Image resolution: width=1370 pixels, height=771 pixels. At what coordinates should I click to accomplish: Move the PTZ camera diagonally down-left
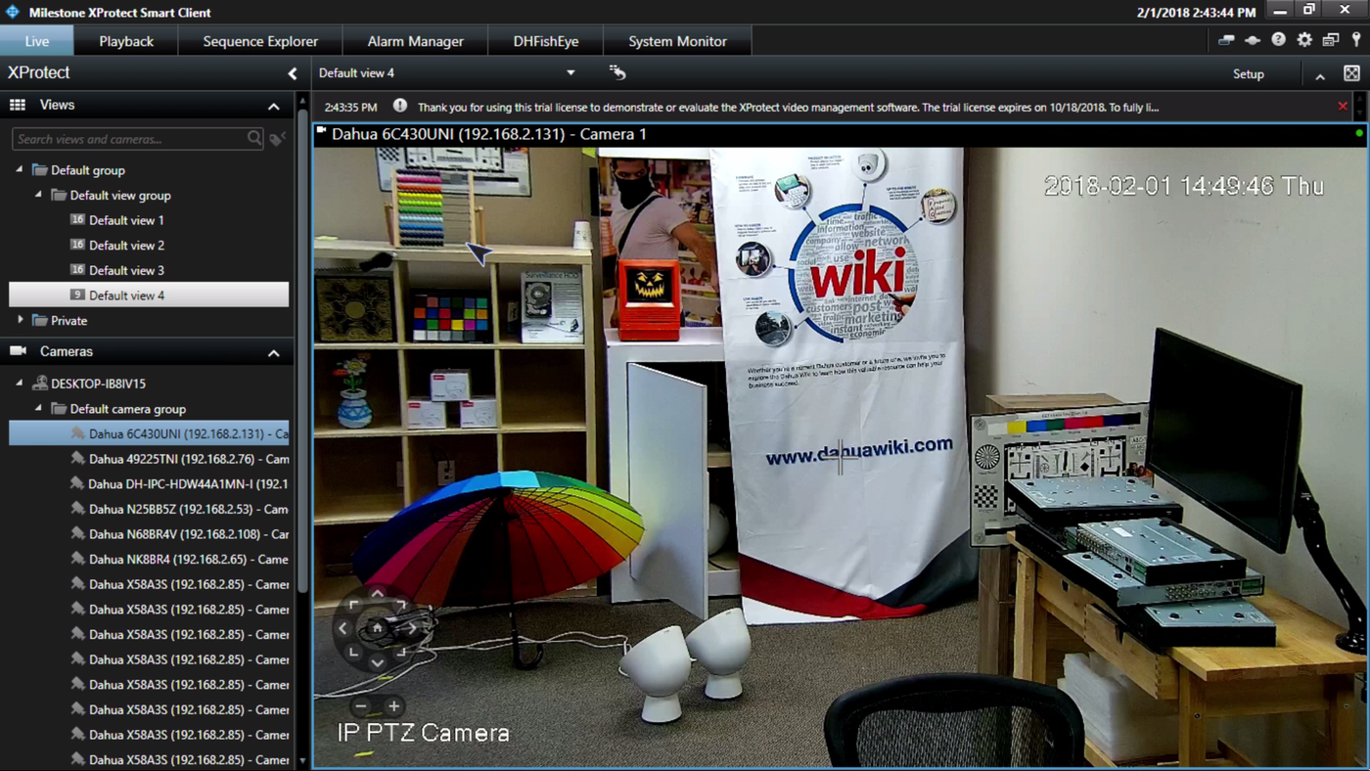[354, 652]
